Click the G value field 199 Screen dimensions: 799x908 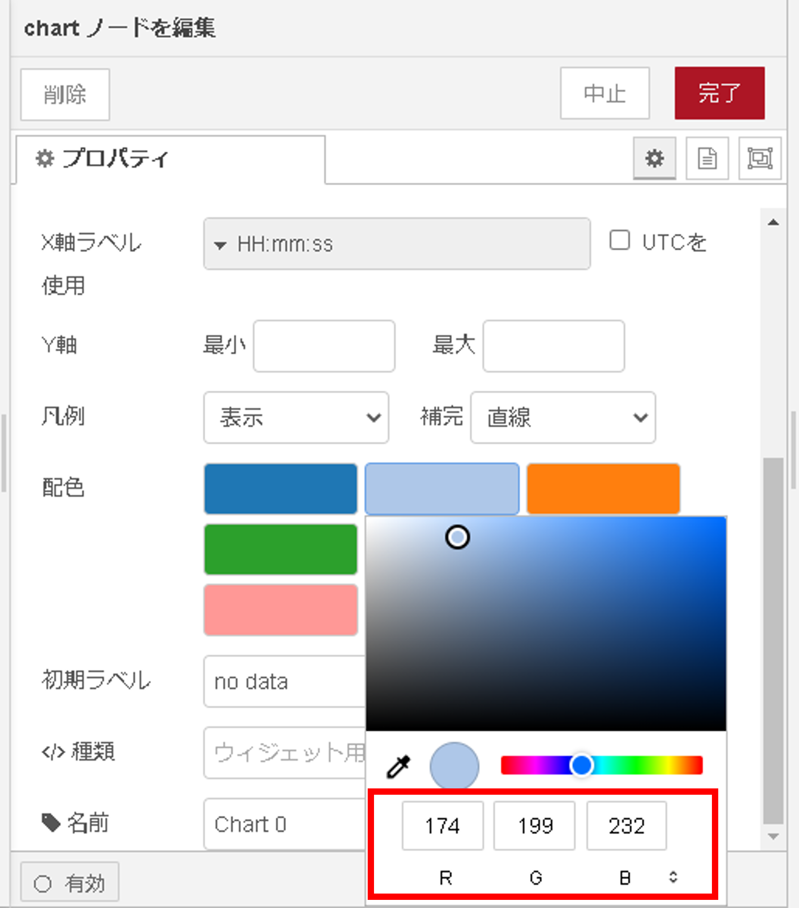pyautogui.click(x=535, y=825)
